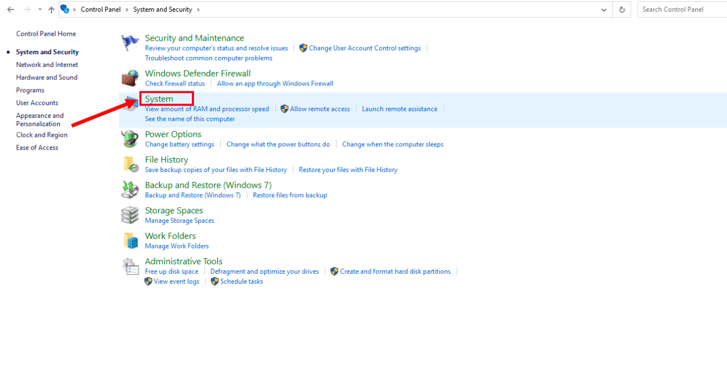Screen dimensions: 727x391
Task: Launch remote assistance
Action: [400, 109]
